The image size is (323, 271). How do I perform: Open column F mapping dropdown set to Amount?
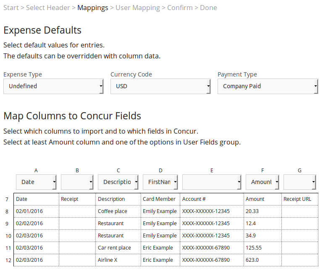click(263, 182)
